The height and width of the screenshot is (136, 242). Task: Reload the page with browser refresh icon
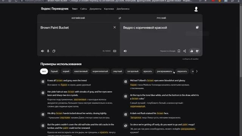click(x=16, y=1)
